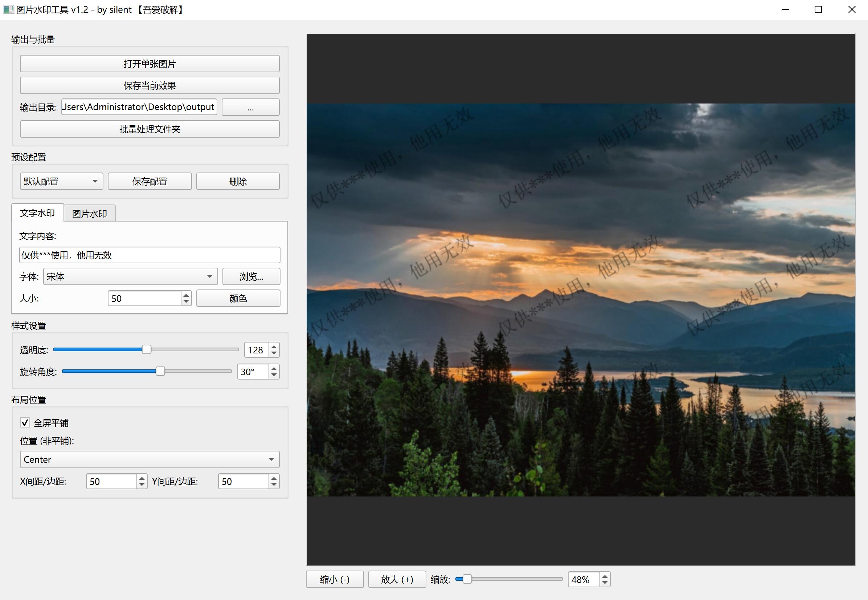This screenshot has height=600, width=868.
Task: Switch to the 文字水印 tab
Action: pyautogui.click(x=38, y=213)
